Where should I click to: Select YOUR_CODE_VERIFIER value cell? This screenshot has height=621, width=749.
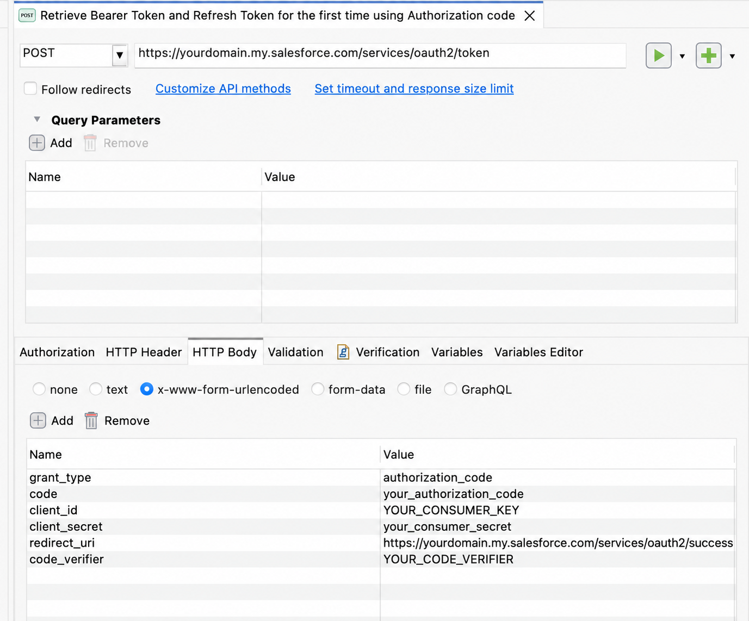558,559
